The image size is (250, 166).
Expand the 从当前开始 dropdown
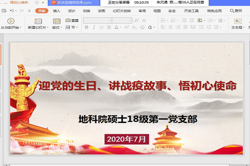tap(20, 27)
